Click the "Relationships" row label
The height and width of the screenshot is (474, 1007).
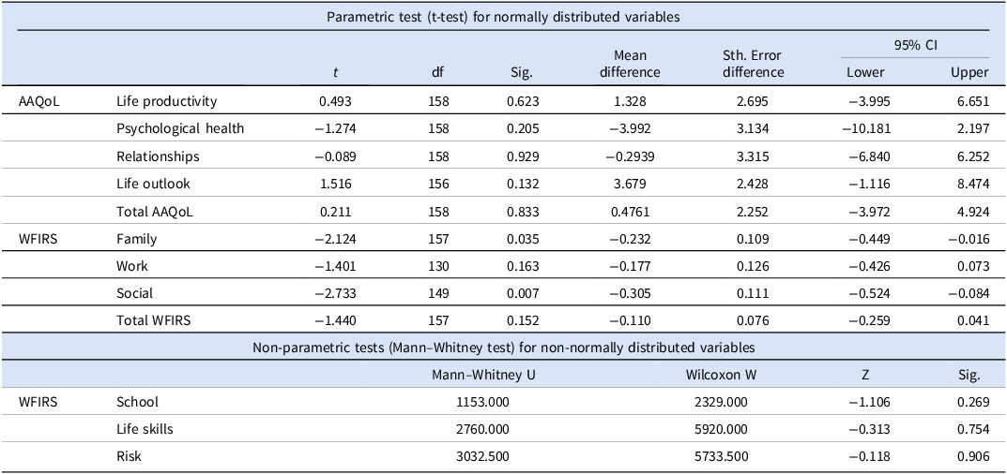click(158, 156)
